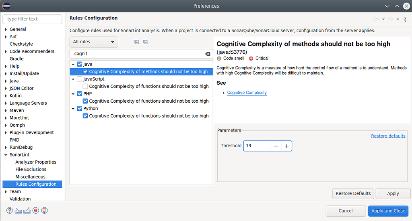Collapse all rules tree icon
The width and height of the screenshot is (412, 221).
click(145, 42)
